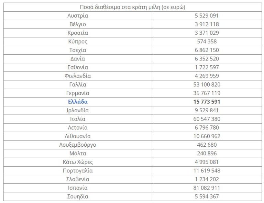This screenshot has width=264, height=203.
Task: Click Δανία's amount 6 352 520
Action: click(x=207, y=59)
